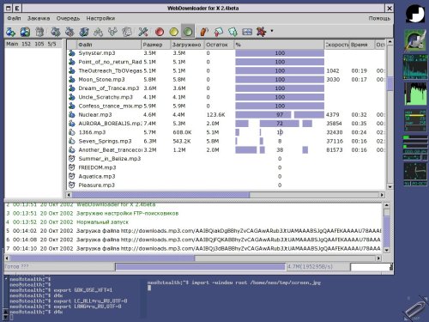Select the AURORA_BOREALIS.mp3 file name
Image resolution: width=429 pixels, height=322 pixels.
click(x=110, y=124)
